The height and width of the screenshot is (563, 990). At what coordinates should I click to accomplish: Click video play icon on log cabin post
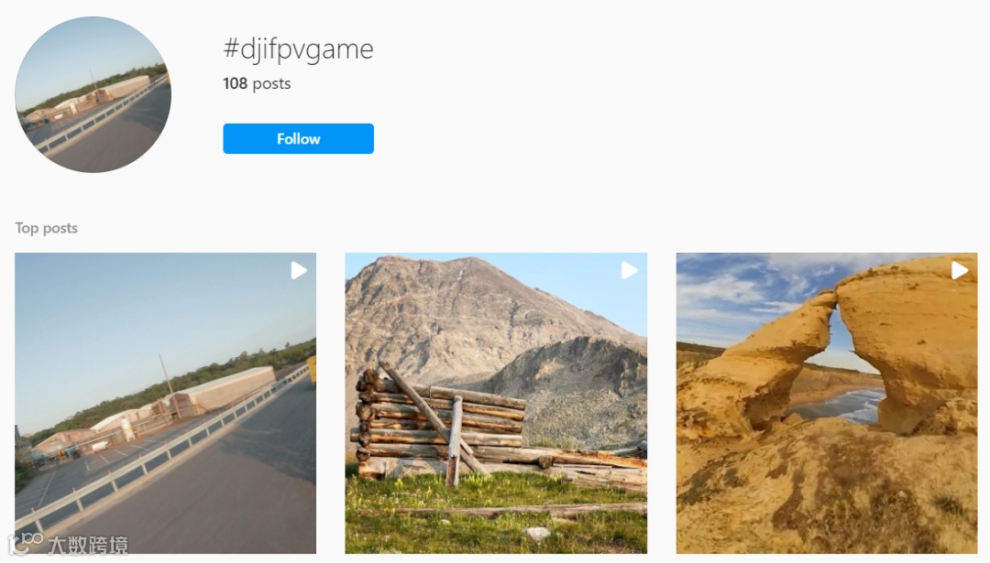629,270
